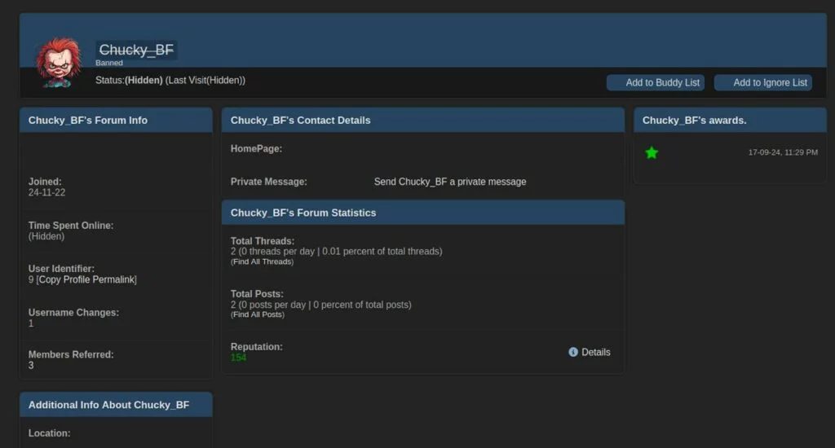Send Chucky_BF a private message
Viewport: 835px width, 448px height.
449,182
